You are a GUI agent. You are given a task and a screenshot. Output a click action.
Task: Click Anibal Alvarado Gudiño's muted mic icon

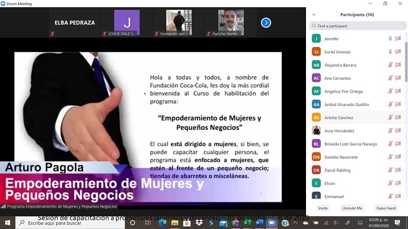pos(390,104)
